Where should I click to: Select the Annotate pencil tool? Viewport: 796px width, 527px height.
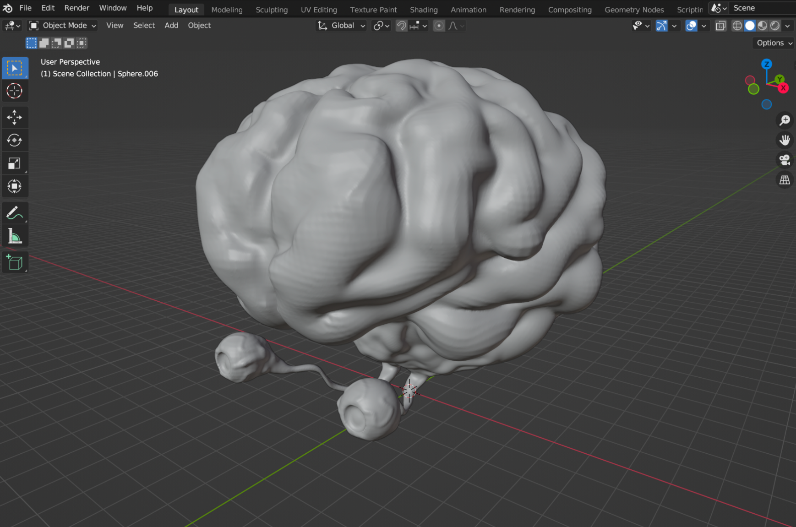[x=15, y=213]
